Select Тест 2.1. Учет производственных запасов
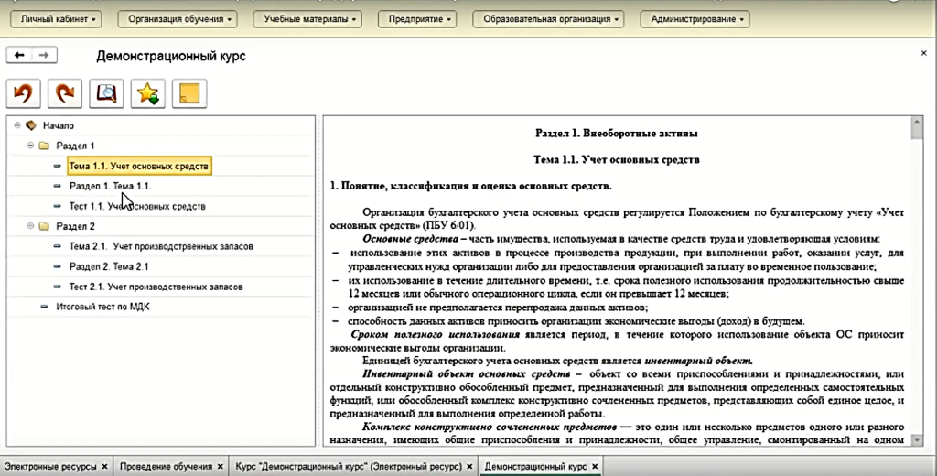This screenshot has width=937, height=476. click(156, 287)
